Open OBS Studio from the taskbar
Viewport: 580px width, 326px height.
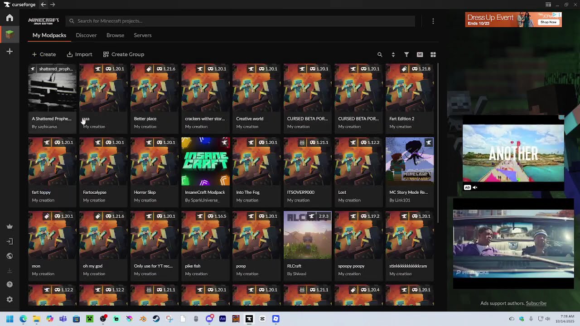click(103, 319)
